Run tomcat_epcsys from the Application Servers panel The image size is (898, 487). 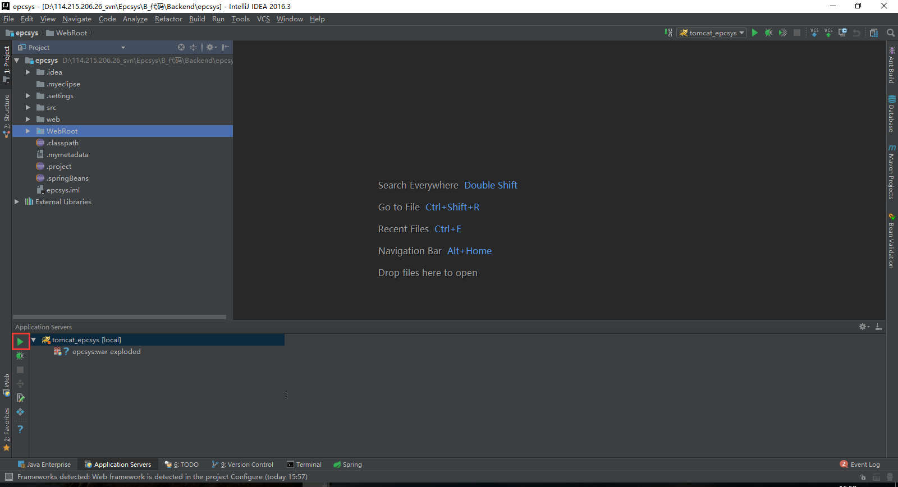click(20, 341)
